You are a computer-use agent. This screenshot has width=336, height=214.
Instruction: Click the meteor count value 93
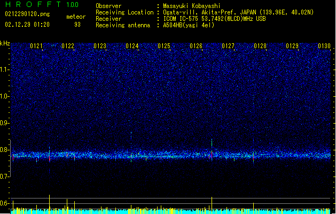coord(77,25)
